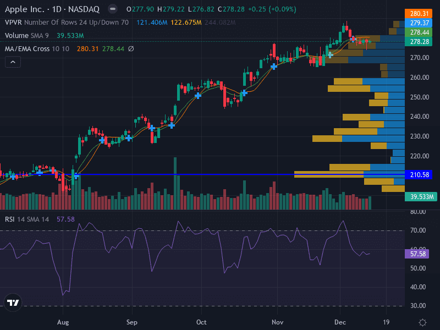Click the 121.406M up volume value
440x330 pixels.
point(152,23)
